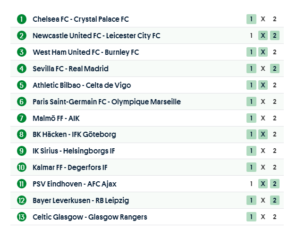Click the green number 9 badge
Screen dimensions: 297x229
click(x=22, y=151)
